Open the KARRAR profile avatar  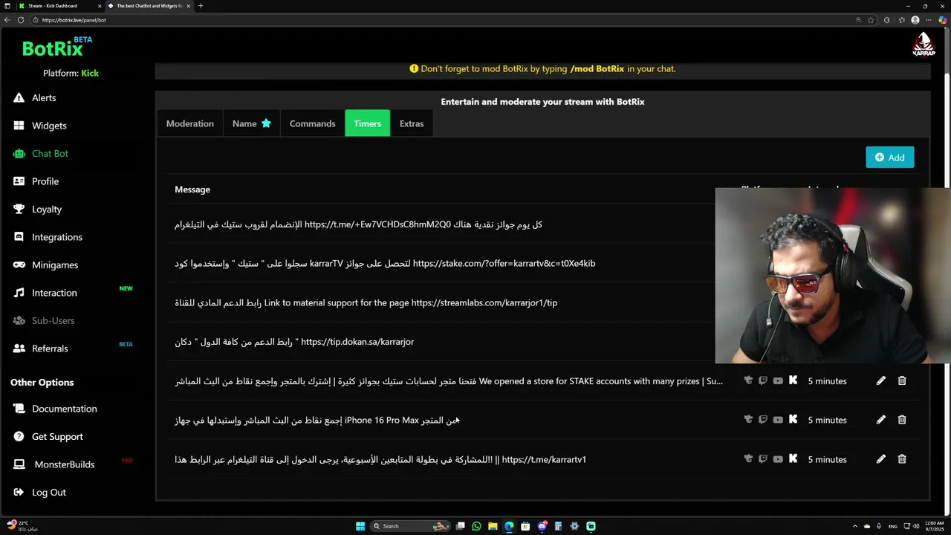point(924,45)
